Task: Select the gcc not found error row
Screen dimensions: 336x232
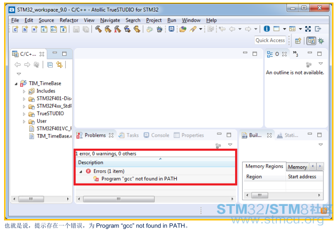Action: (x=156, y=179)
